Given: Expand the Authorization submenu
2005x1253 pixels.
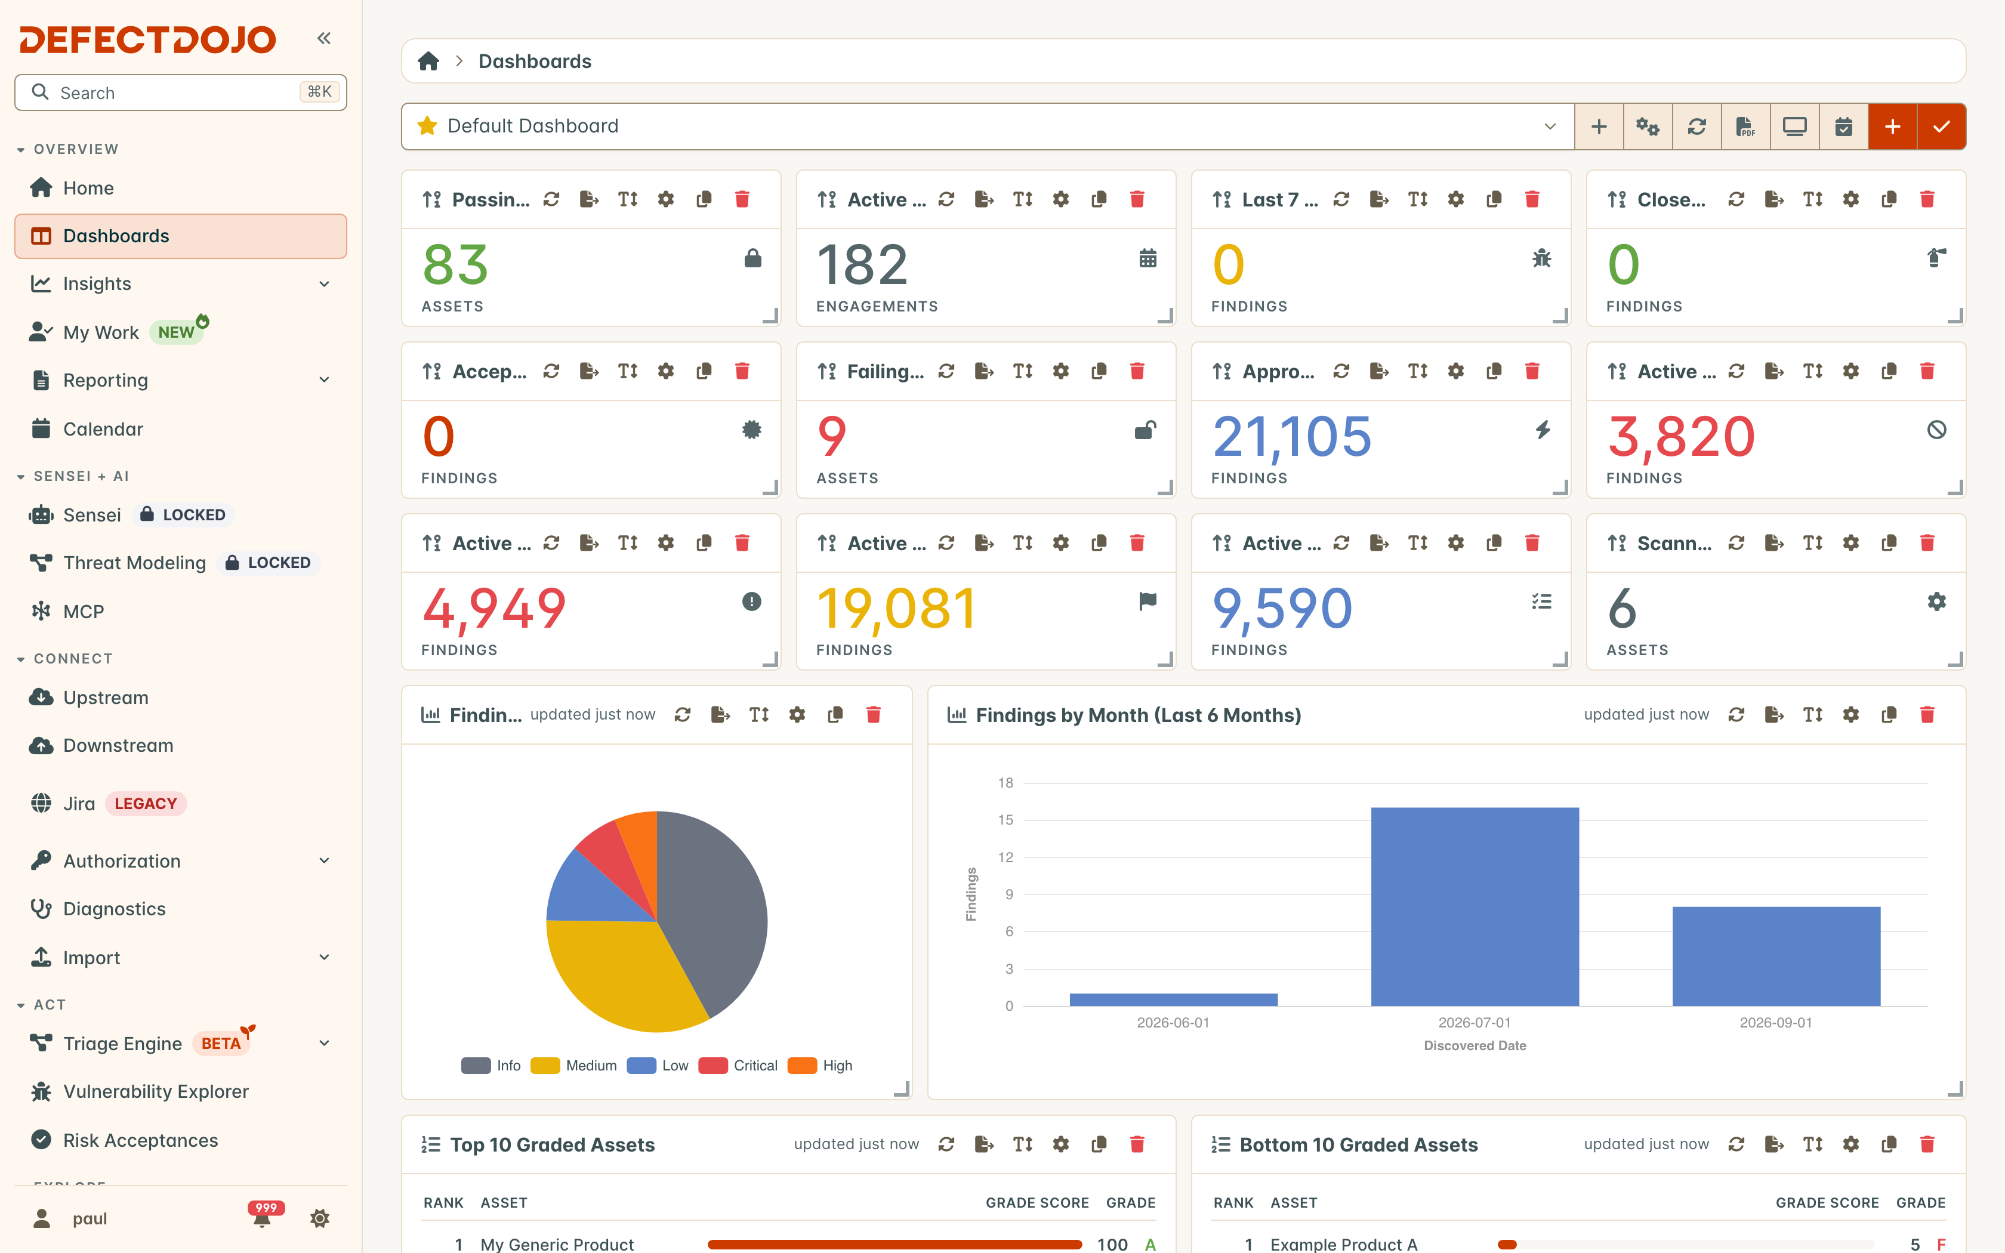Looking at the screenshot, I should [x=324, y=861].
